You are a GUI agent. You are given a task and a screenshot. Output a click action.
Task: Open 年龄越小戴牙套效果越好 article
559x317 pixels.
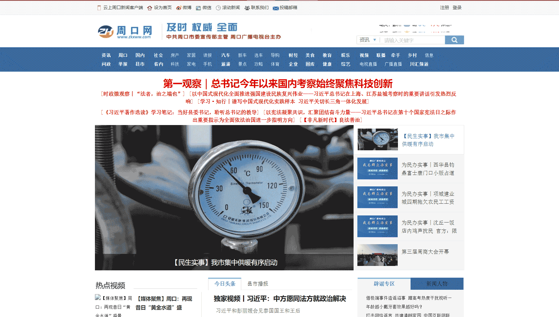394,307
